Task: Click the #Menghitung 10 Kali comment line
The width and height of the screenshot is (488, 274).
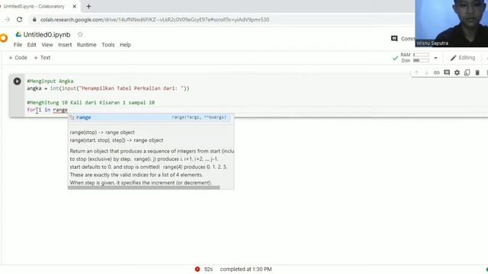Action: pos(91,103)
